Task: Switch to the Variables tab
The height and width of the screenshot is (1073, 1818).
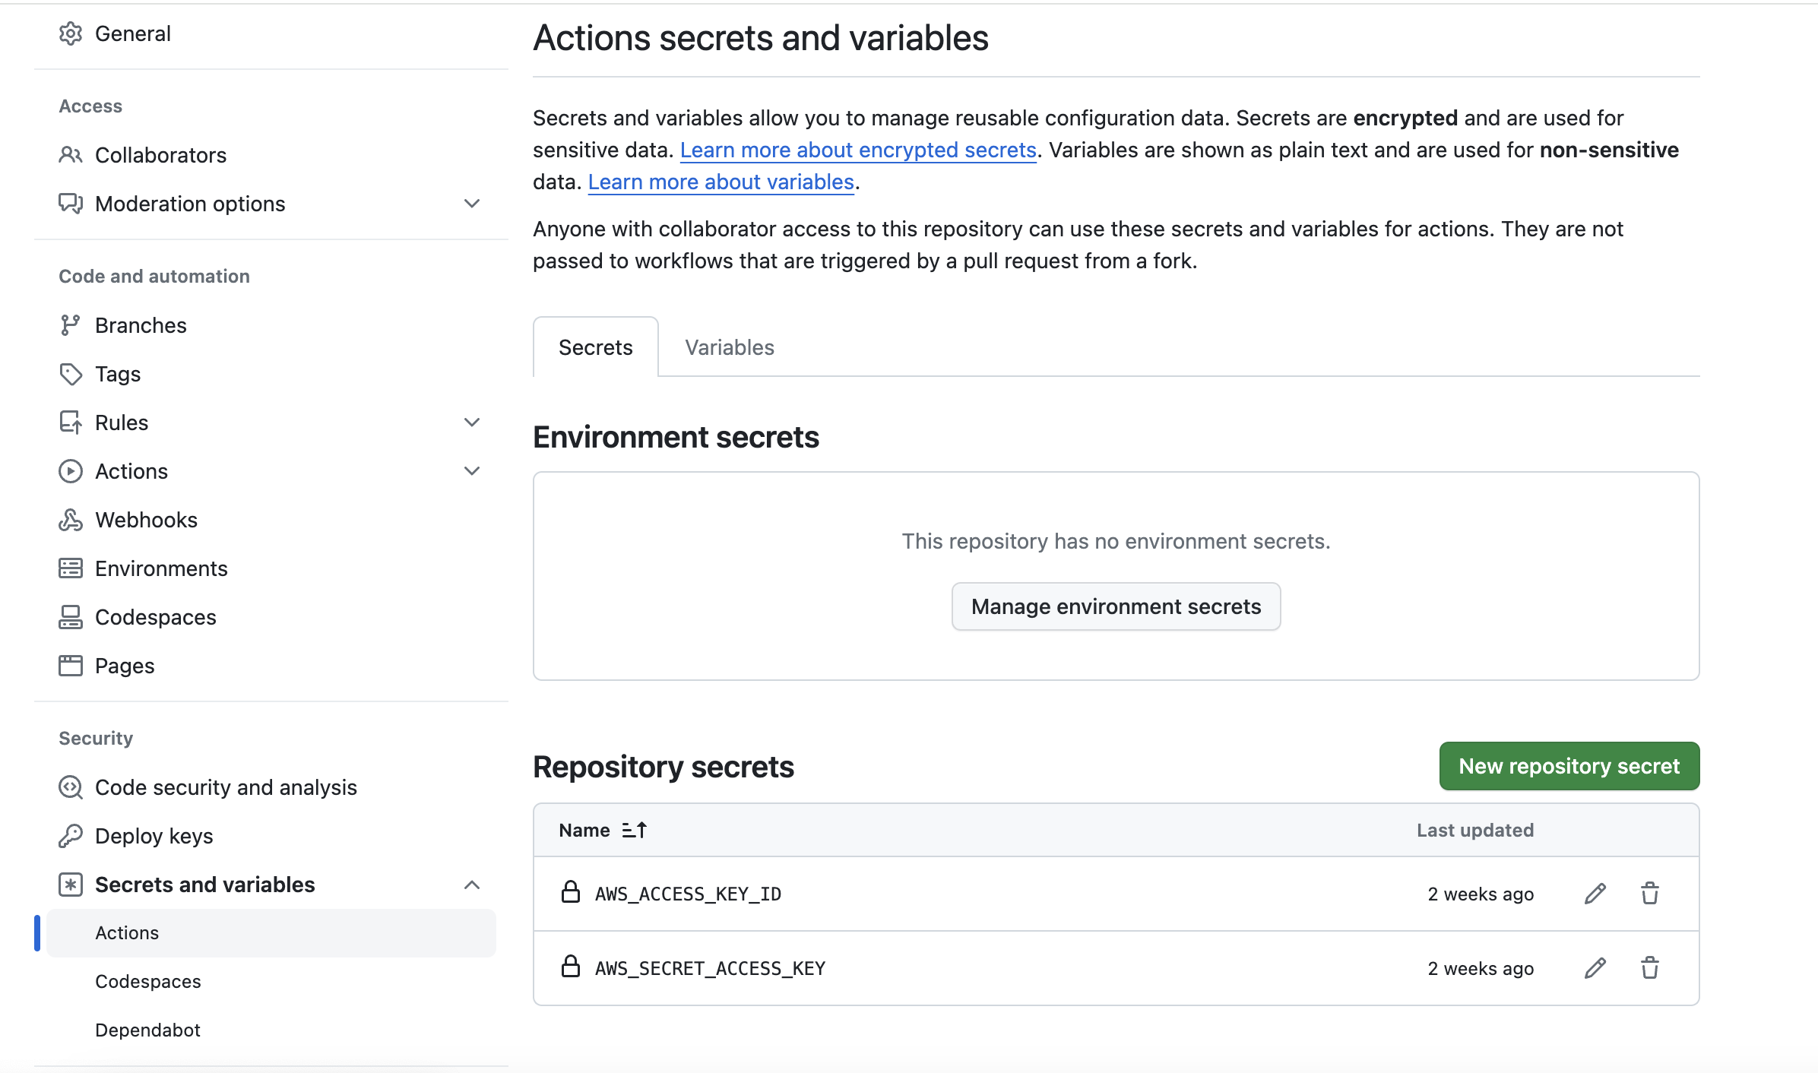Action: 729,347
